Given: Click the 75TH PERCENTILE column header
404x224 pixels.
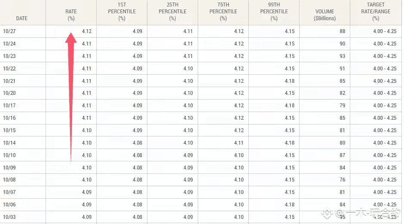Looking at the screenshot, I should 223,12.
